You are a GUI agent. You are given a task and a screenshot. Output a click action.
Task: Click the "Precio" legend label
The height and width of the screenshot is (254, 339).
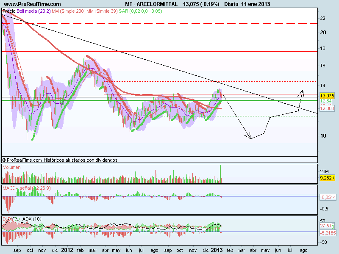point(9,11)
